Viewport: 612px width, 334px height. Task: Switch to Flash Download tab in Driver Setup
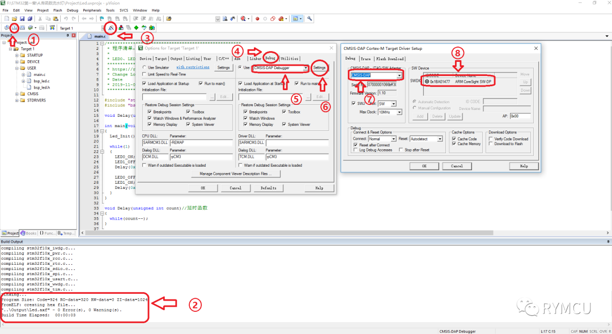tap(390, 59)
